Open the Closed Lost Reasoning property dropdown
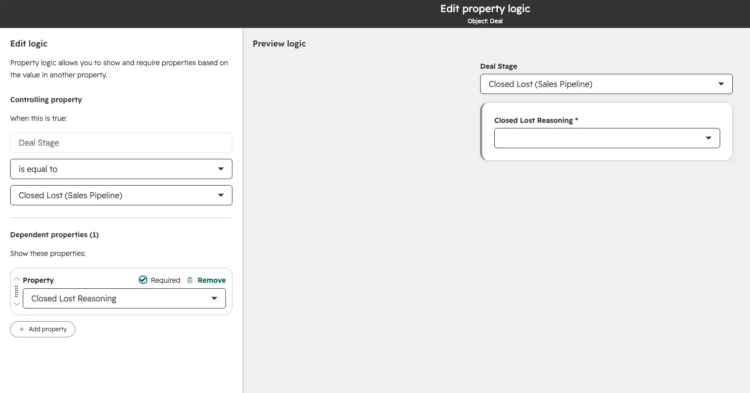This screenshot has width=750, height=393. [124, 298]
